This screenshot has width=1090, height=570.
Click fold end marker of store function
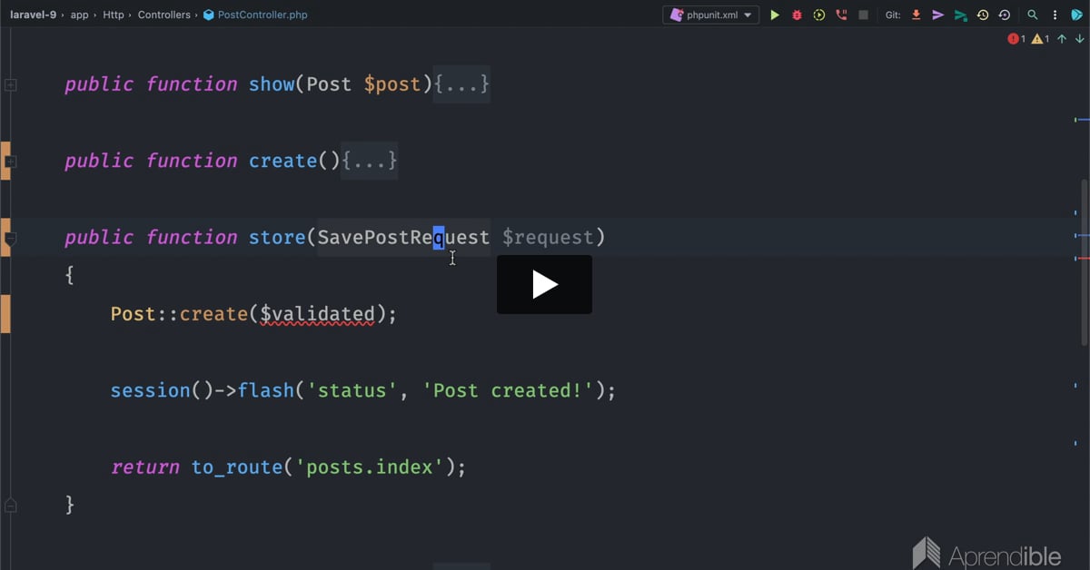pyautogui.click(x=11, y=504)
